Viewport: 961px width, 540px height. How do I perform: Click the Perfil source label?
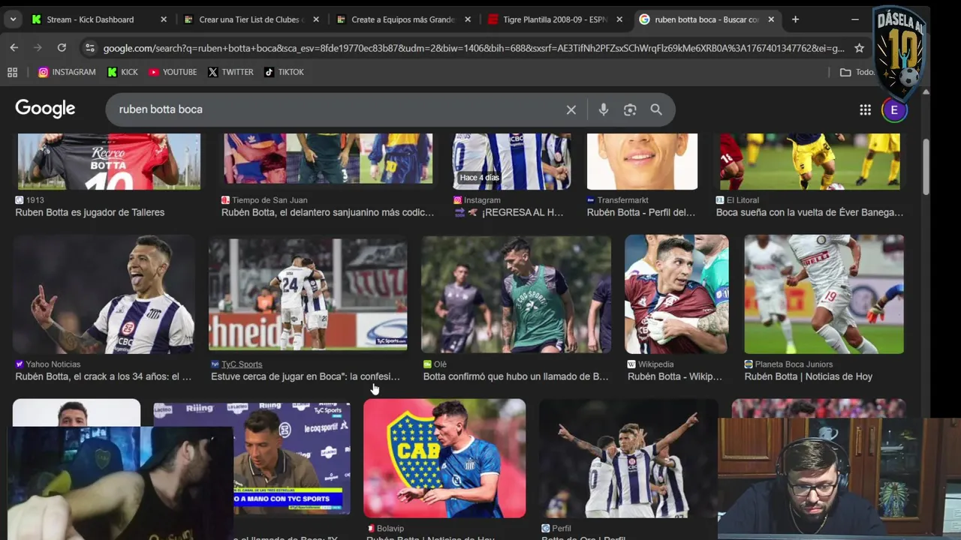(x=556, y=529)
